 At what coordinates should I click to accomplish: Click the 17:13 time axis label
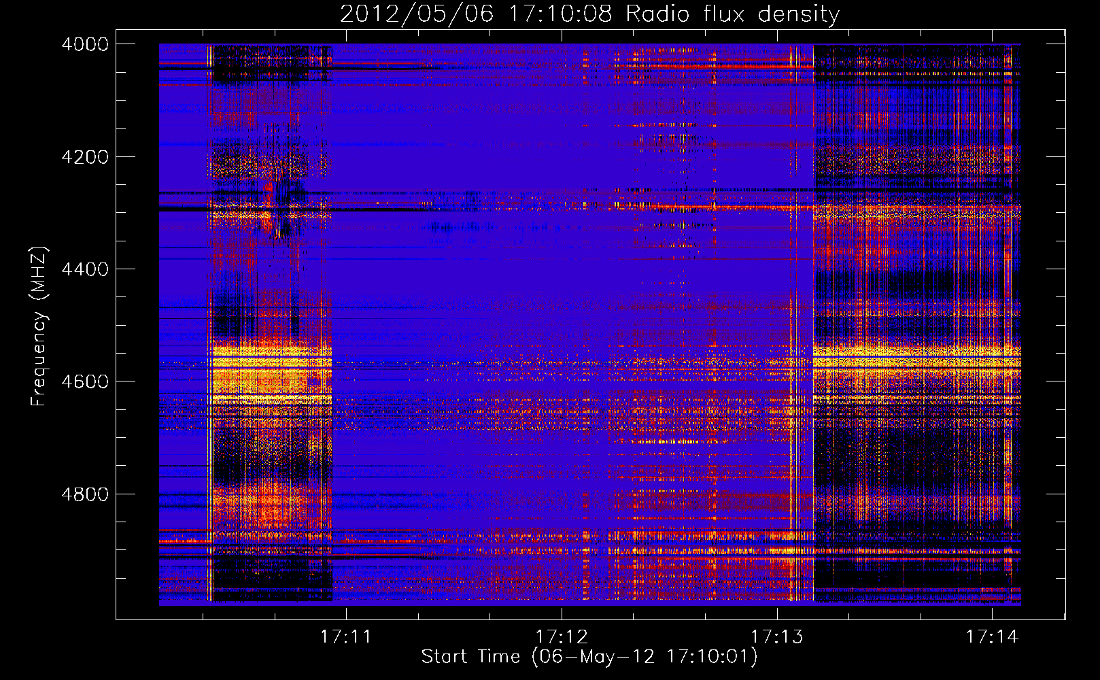776,636
